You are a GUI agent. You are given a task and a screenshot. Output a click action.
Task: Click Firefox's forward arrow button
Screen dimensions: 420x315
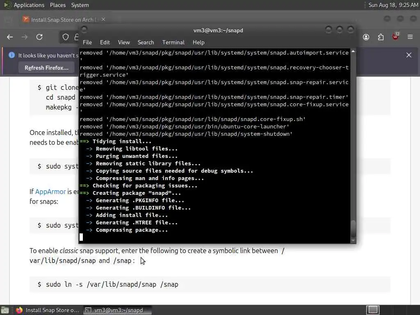tap(24, 37)
